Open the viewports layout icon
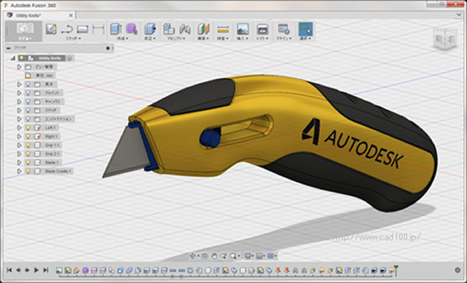The width and height of the screenshot is (467, 283). [x=270, y=256]
